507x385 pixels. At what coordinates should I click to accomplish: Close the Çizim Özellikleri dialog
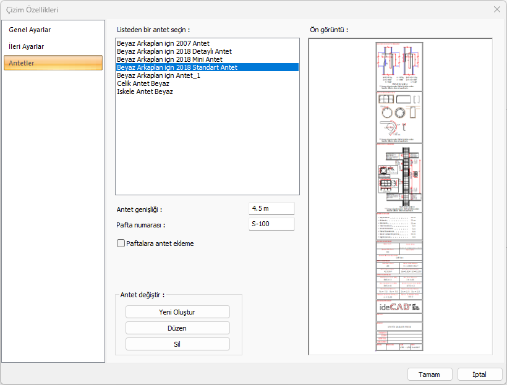(x=496, y=9)
